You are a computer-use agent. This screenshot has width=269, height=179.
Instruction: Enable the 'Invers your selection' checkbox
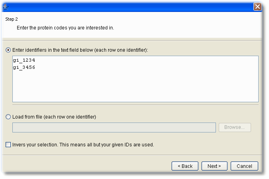pos(8,145)
